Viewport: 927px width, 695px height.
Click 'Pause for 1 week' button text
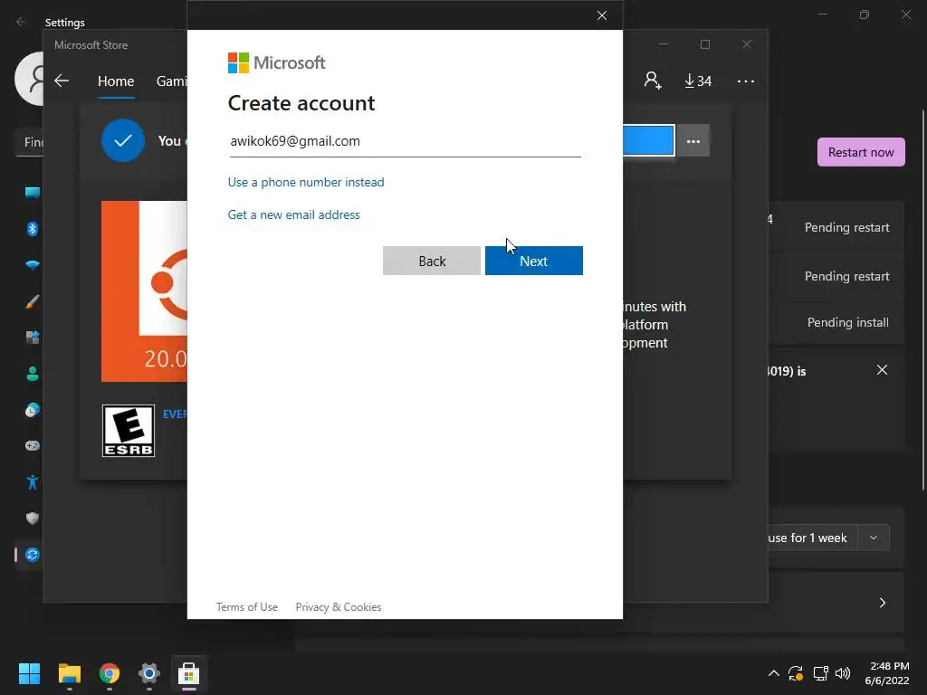pos(807,538)
